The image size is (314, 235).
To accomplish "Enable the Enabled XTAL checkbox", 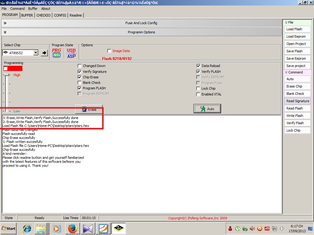I will pyautogui.click(x=198, y=94).
